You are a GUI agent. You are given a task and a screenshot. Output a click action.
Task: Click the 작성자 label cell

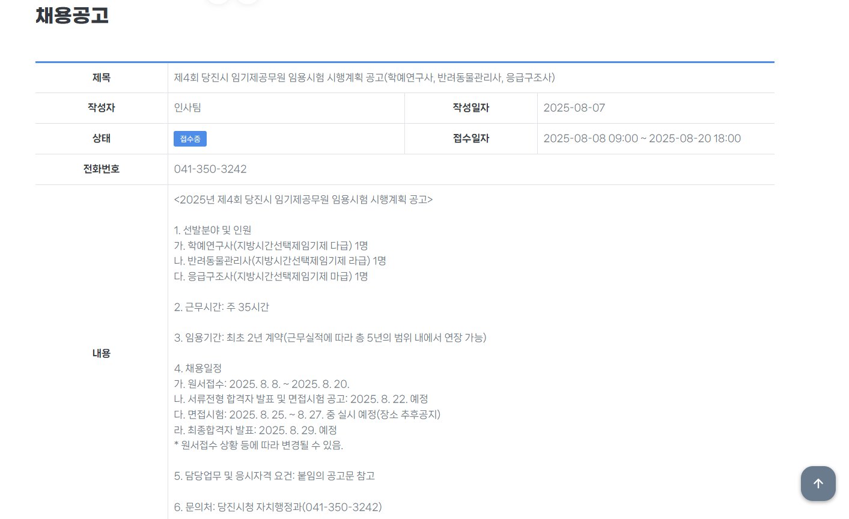[102, 108]
